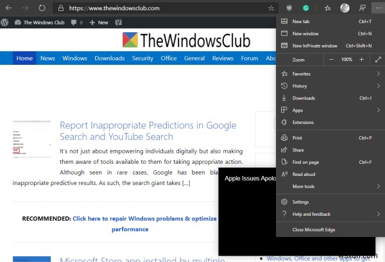Choose New window in menu
The height and width of the screenshot is (262, 385).
(330, 33)
